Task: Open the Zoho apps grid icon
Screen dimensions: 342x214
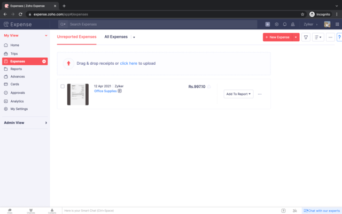Action: (x=337, y=24)
